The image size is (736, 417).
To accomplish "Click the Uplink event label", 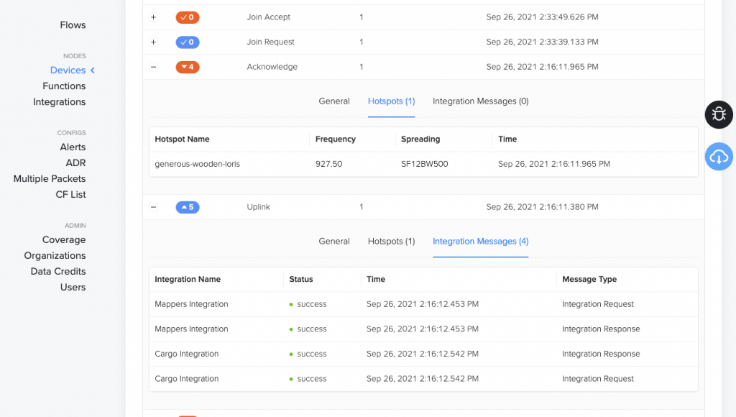I will coord(259,207).
